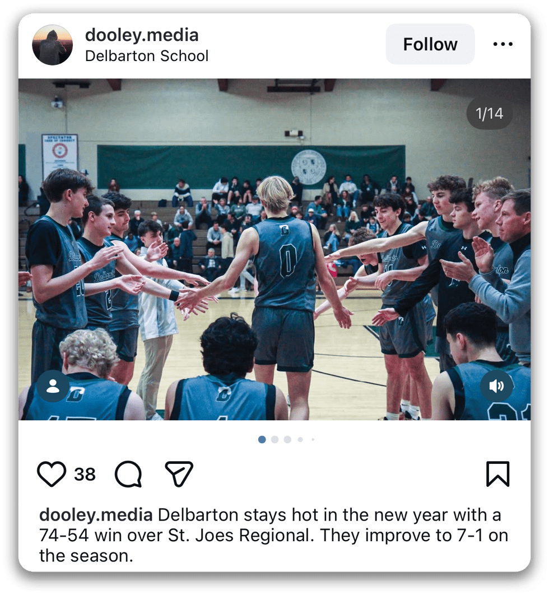Share the post with paper plane icon
Viewport: 549px width, 595px height.
click(179, 473)
